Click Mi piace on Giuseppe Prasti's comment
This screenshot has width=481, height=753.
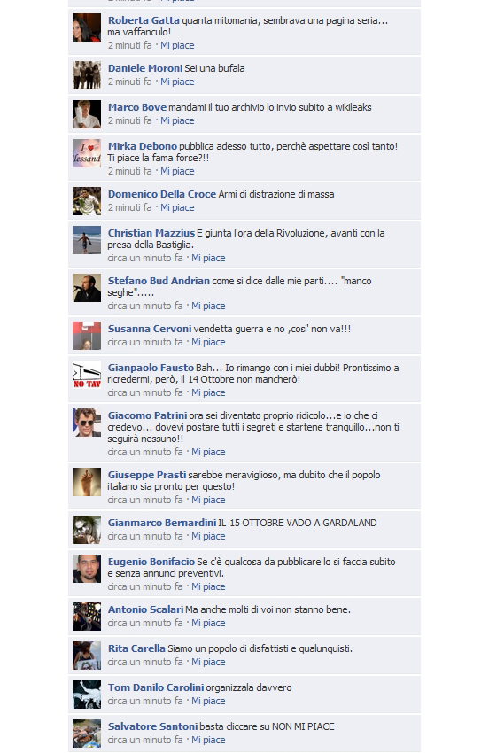pos(208,500)
